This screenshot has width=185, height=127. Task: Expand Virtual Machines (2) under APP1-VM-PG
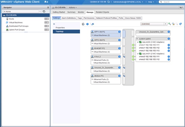pyautogui.click(x=92, y=35)
